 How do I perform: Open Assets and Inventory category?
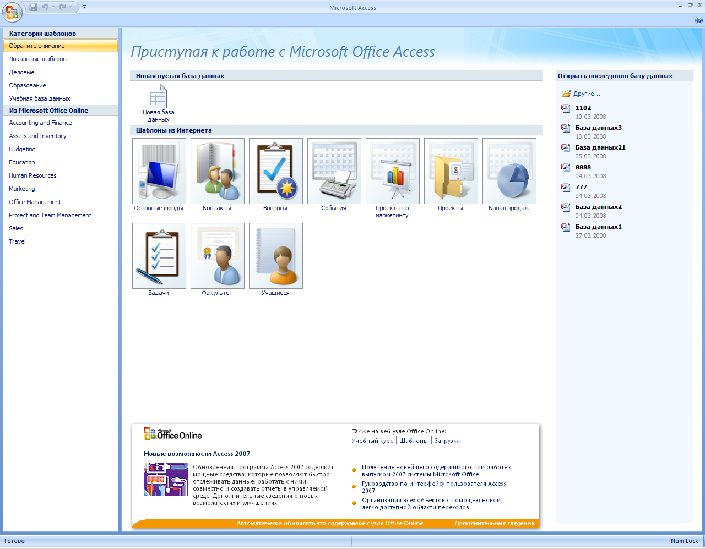pyautogui.click(x=61, y=136)
